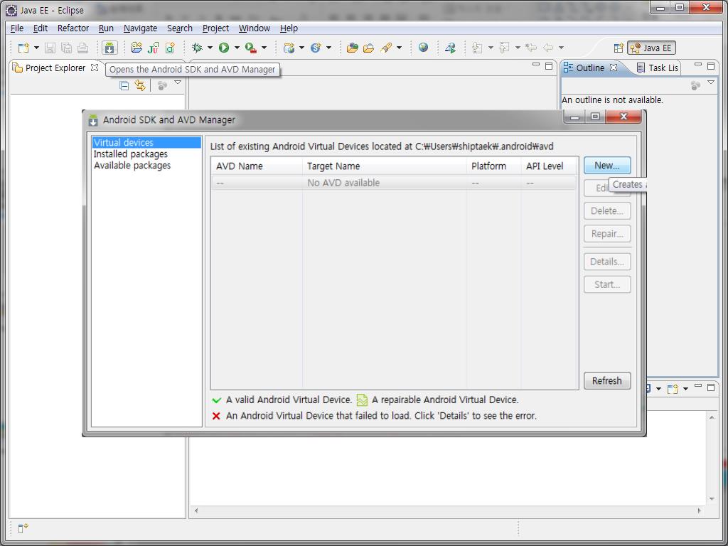Collapse All in Project Explorer
Screen dimensions: 728x546
pos(124,85)
